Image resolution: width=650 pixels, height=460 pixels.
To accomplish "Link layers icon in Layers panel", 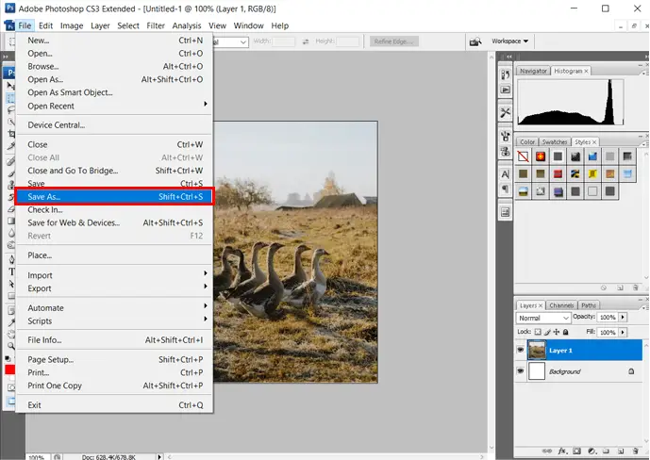I will pos(547,451).
